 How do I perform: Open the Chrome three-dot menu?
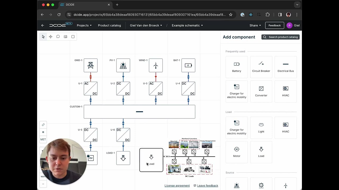pyautogui.click(x=297, y=15)
